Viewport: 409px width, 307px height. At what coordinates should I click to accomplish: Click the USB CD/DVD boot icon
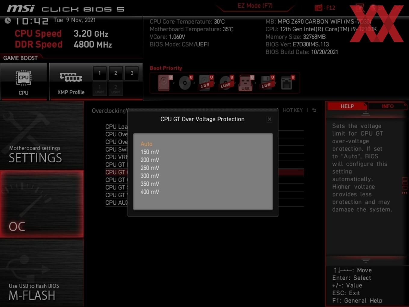pos(226,82)
